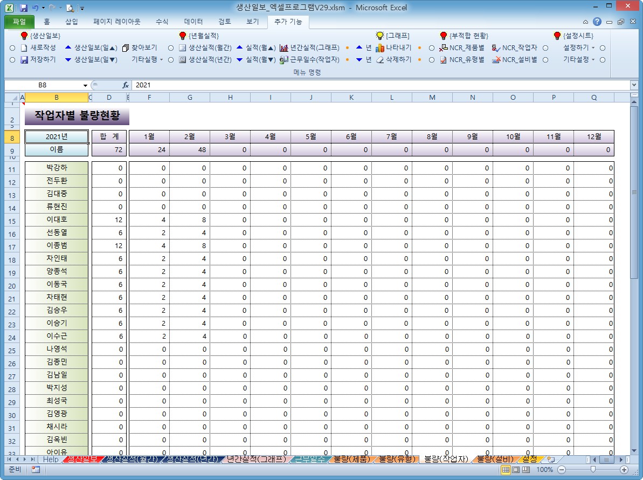643x480 pixels.
Task: Click 실적(월▲) up arrow
Action: click(x=240, y=47)
